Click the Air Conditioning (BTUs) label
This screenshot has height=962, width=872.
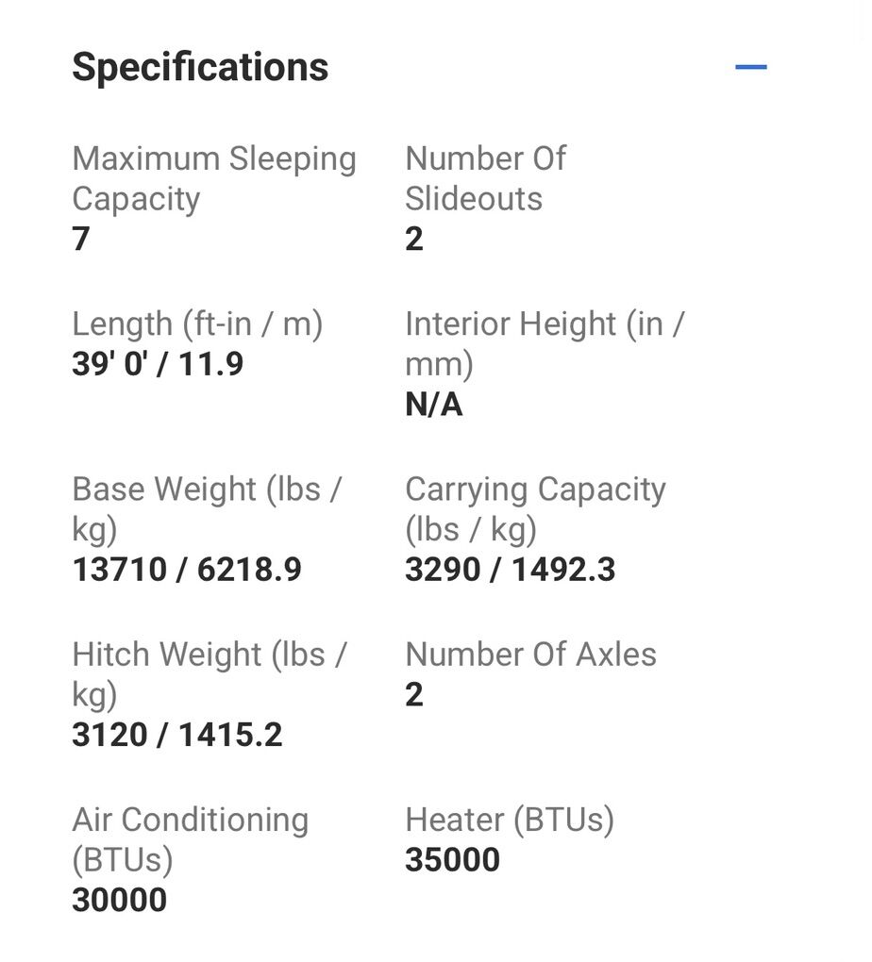[x=190, y=839]
